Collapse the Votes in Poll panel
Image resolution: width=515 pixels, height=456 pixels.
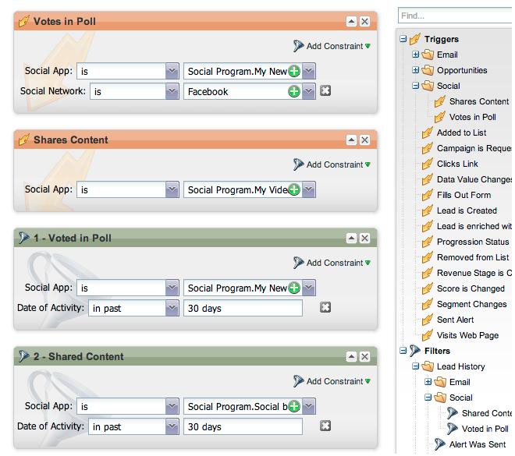coord(352,22)
